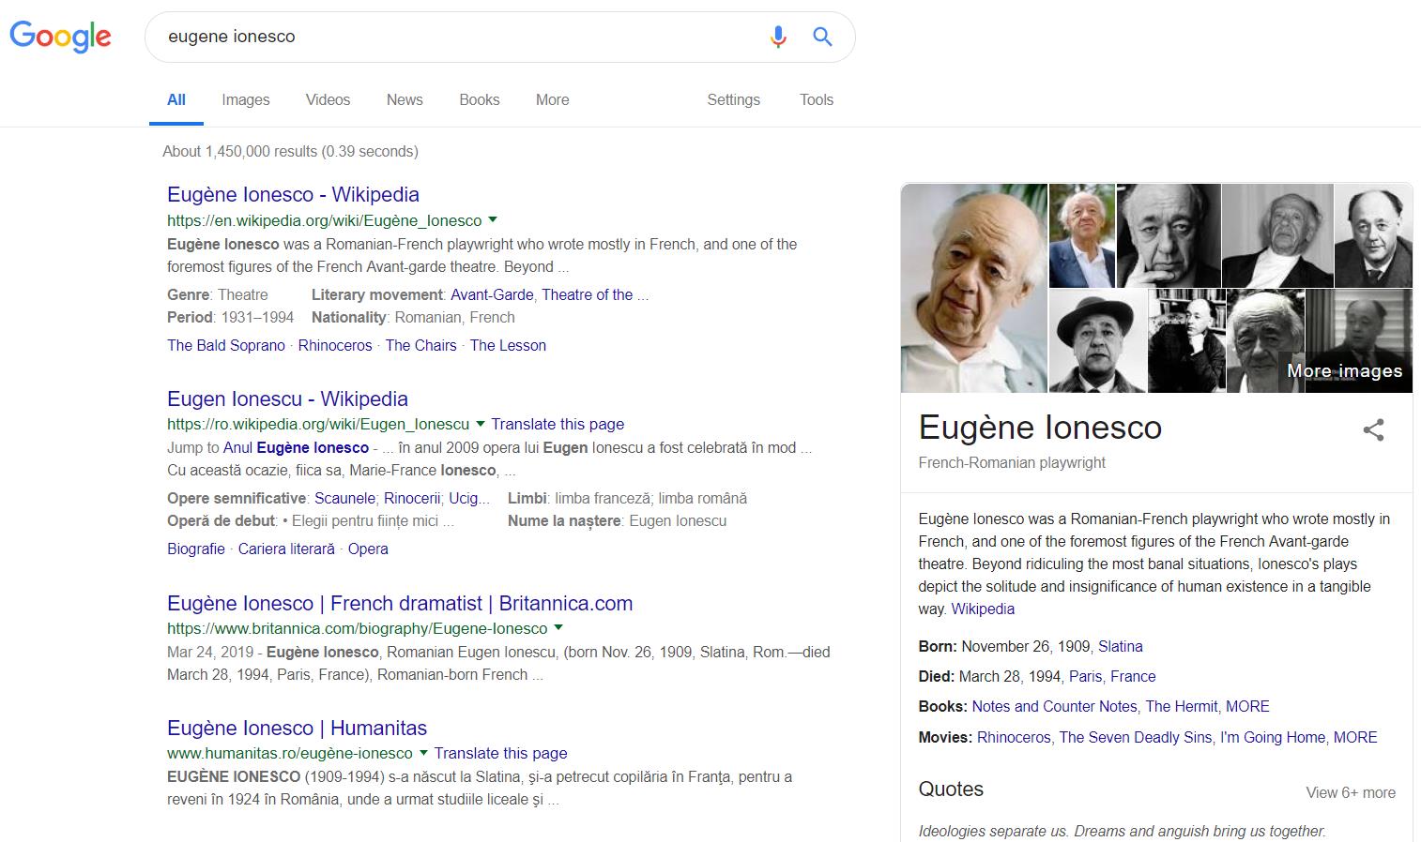Select the All results tab
Image resolution: width=1421 pixels, height=842 pixels.
176,99
